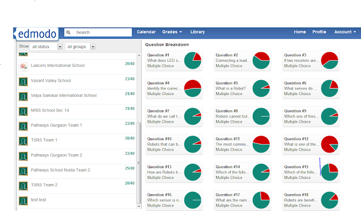Click Pathways Gurgaon Team 2 avatar
Screen dimensions: 361x211
tap(23, 156)
